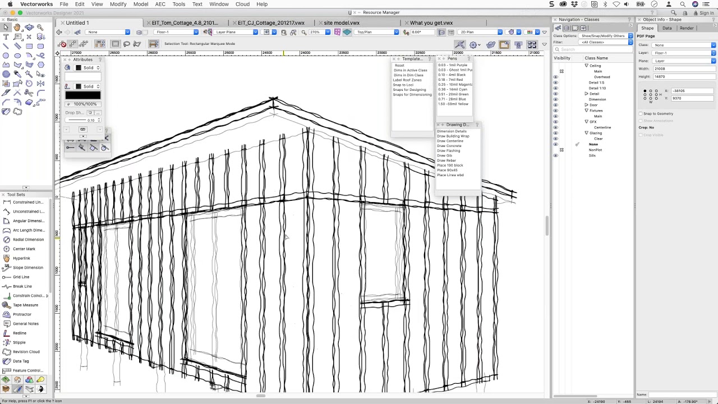
Task: Open the Plane dropdown in Object Info
Action: pos(684,61)
